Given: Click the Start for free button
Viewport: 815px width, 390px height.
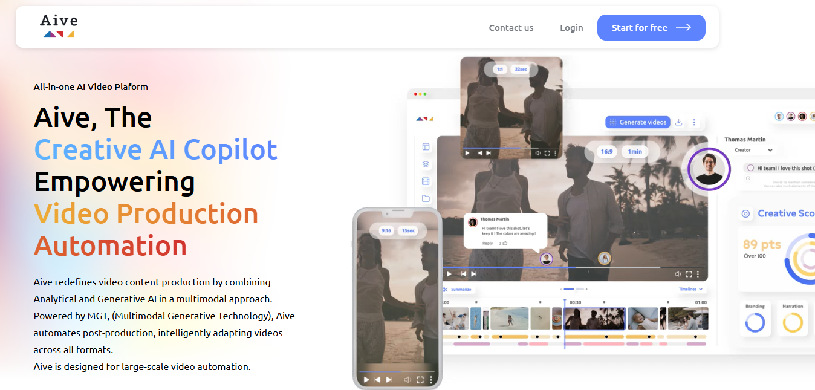Looking at the screenshot, I should (651, 28).
